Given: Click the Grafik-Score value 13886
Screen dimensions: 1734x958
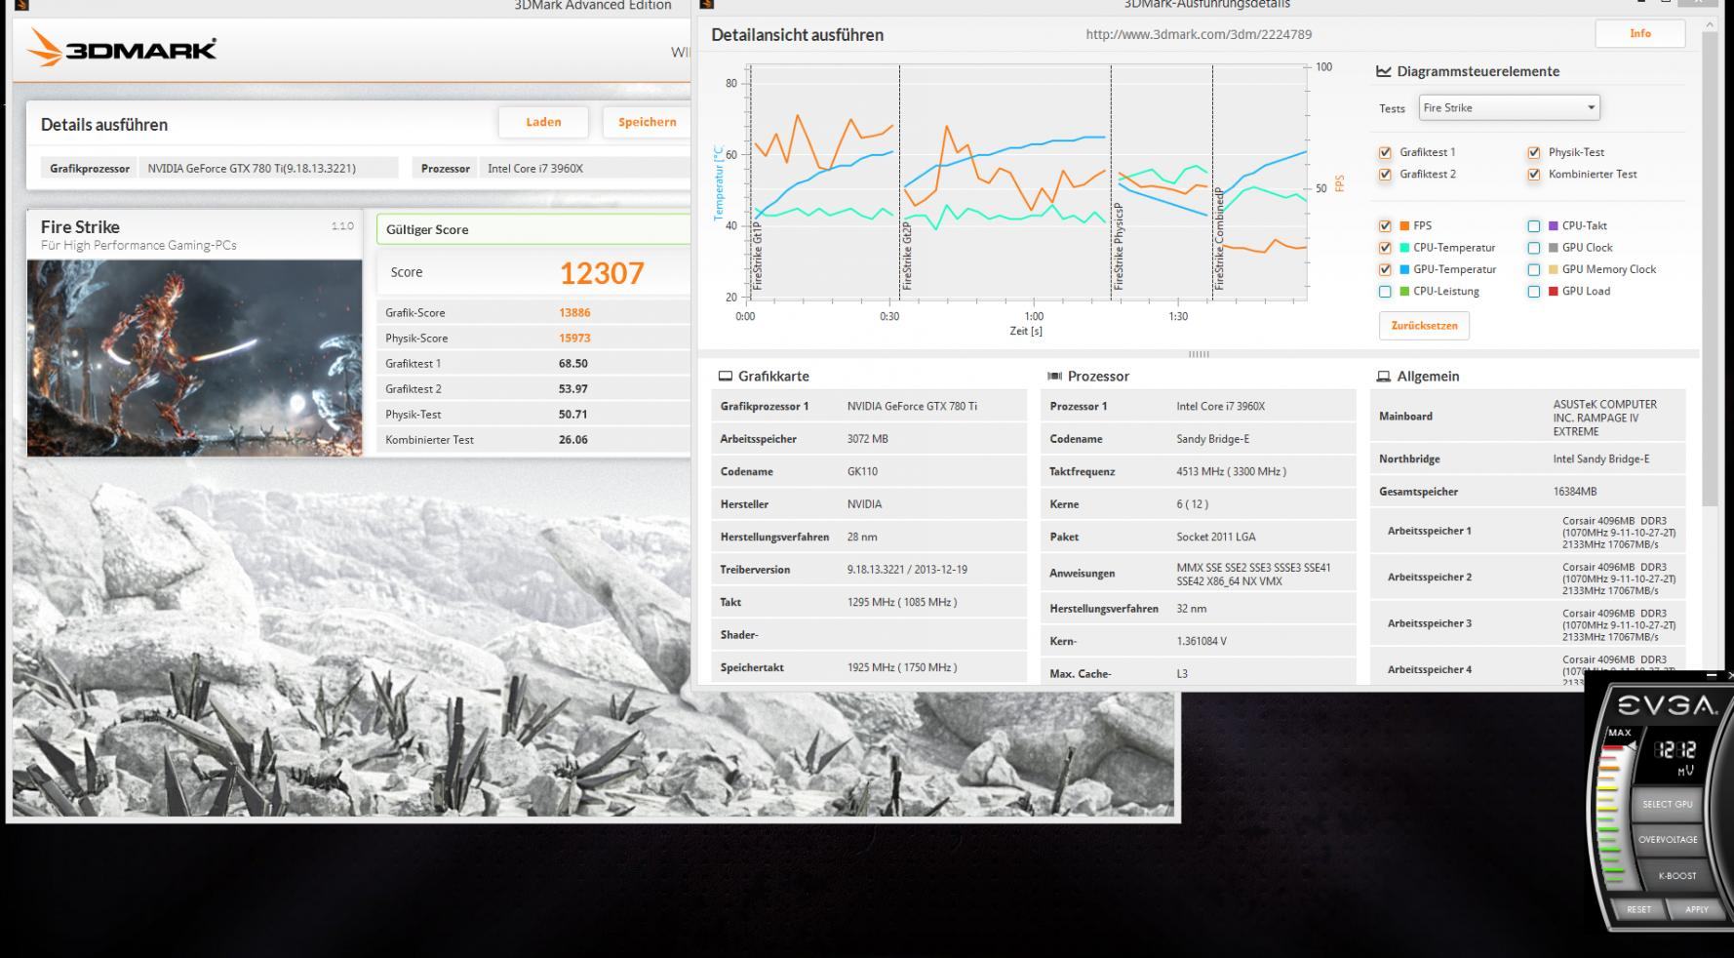Looking at the screenshot, I should [574, 313].
